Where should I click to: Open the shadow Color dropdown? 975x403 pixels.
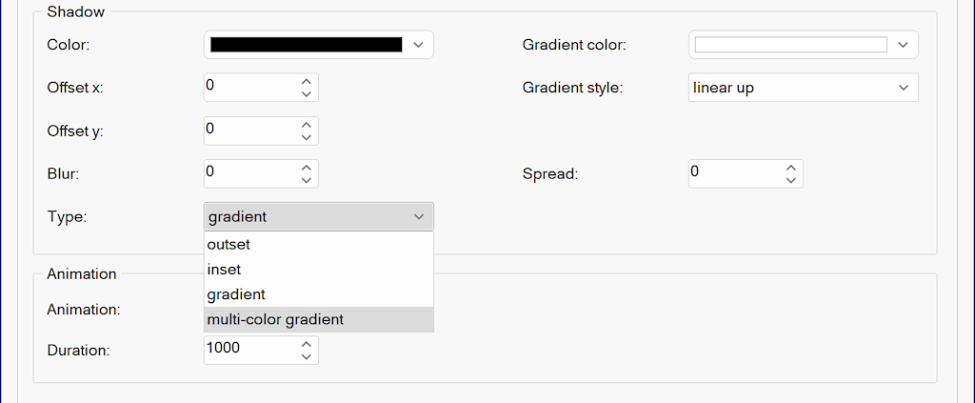click(x=418, y=45)
